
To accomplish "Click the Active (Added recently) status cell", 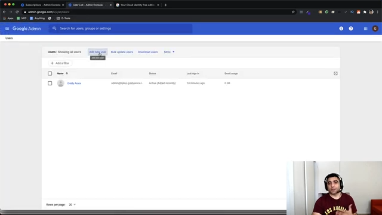I will [x=162, y=83].
